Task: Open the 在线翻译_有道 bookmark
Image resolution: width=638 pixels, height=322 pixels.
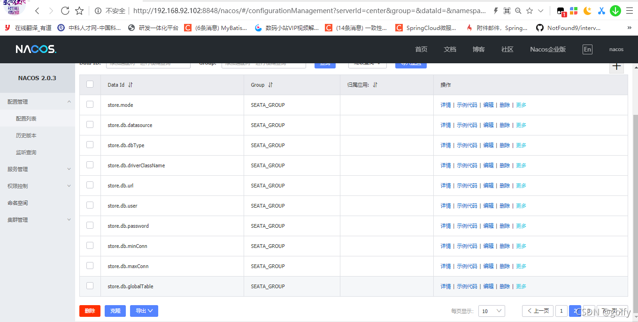Action: 28,28
